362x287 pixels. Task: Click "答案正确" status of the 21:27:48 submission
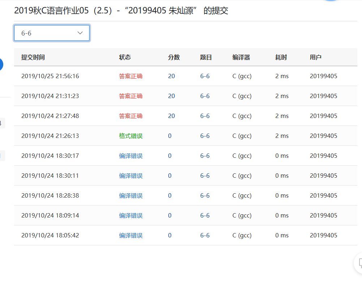point(131,116)
